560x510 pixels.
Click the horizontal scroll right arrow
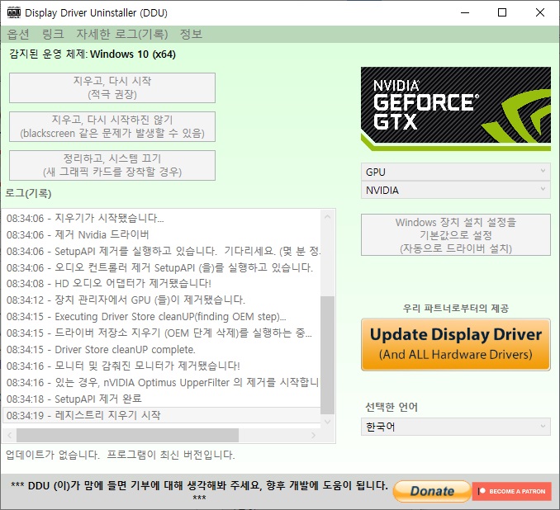click(x=313, y=436)
